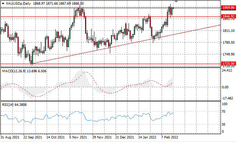Click the chart shift marker triangle
The image size is (237, 142).
tap(176, 1)
